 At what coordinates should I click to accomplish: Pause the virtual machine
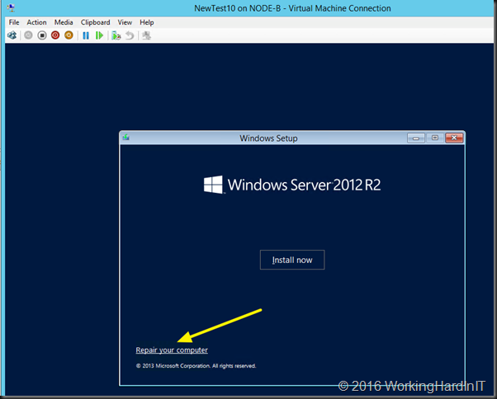point(86,35)
